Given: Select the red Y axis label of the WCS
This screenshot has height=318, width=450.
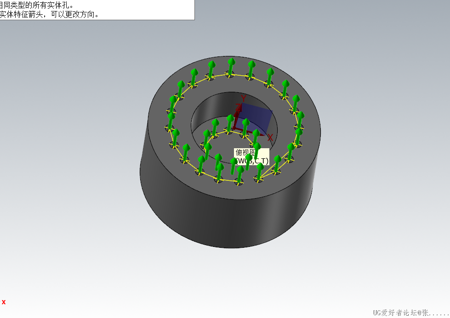Looking at the screenshot, I should (x=243, y=99).
